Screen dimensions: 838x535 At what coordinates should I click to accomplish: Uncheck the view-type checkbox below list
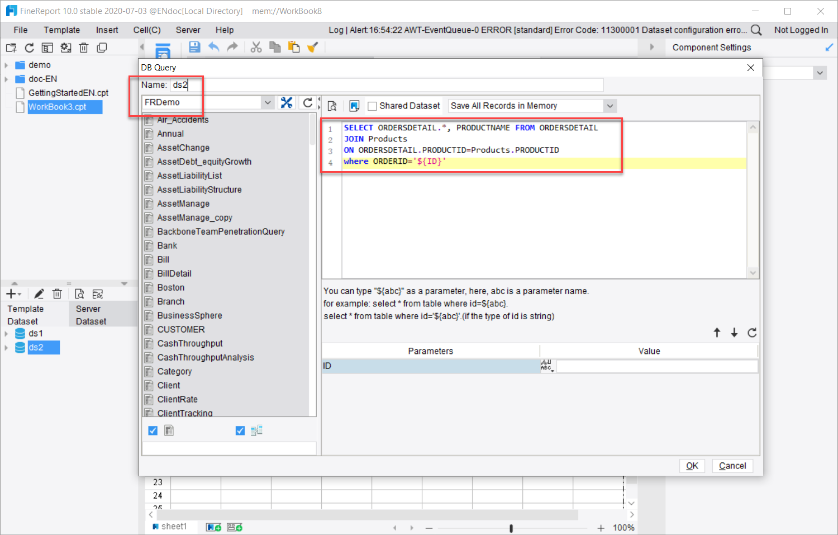tap(240, 430)
